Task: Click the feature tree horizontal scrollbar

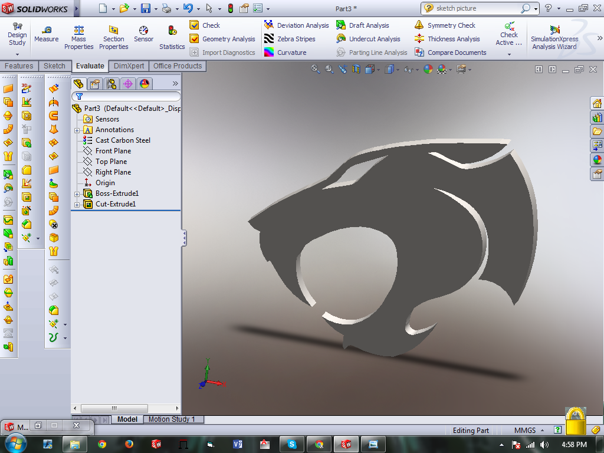Action: (x=114, y=408)
